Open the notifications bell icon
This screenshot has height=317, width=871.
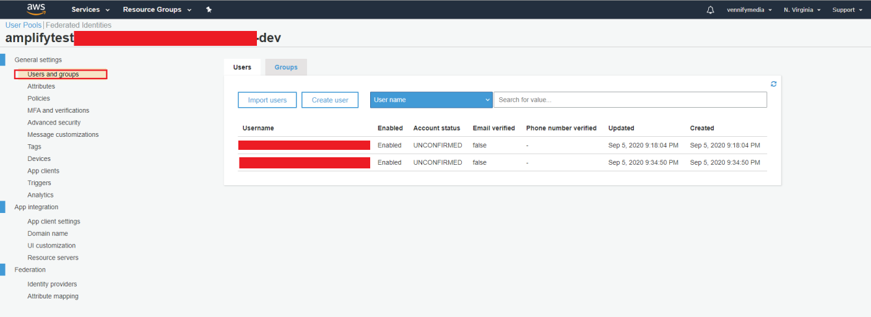click(710, 10)
